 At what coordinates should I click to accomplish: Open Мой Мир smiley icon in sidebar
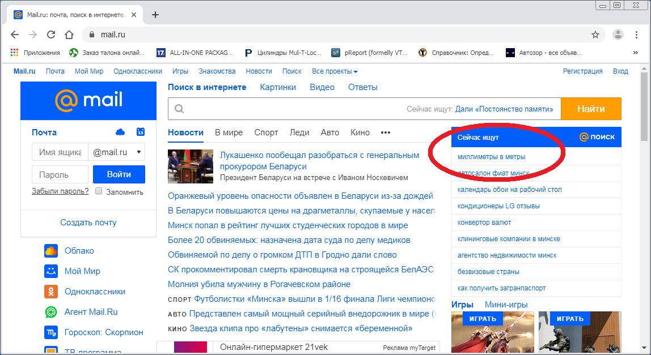(x=51, y=271)
